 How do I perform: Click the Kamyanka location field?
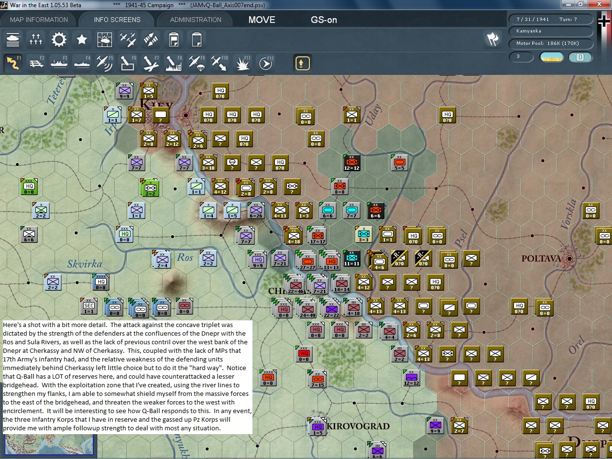click(551, 31)
